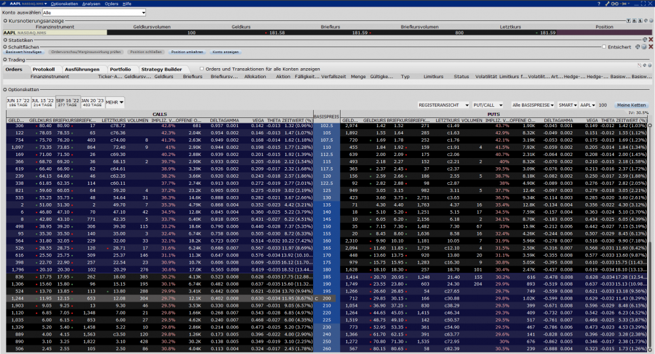Open the Analysen menu
This screenshot has height=354, width=655.
(91, 3)
